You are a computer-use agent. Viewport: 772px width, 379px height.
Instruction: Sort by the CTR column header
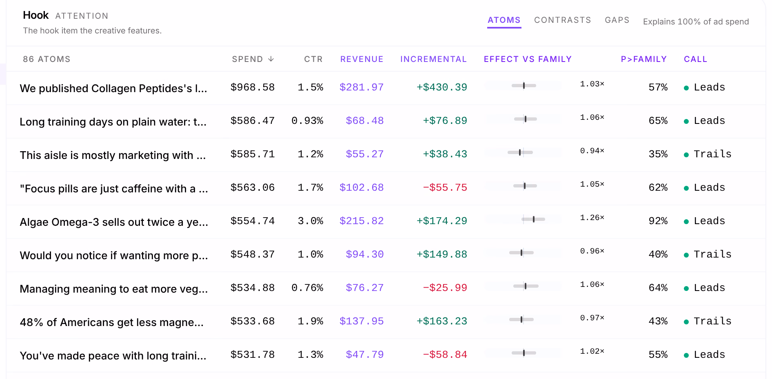coord(313,59)
